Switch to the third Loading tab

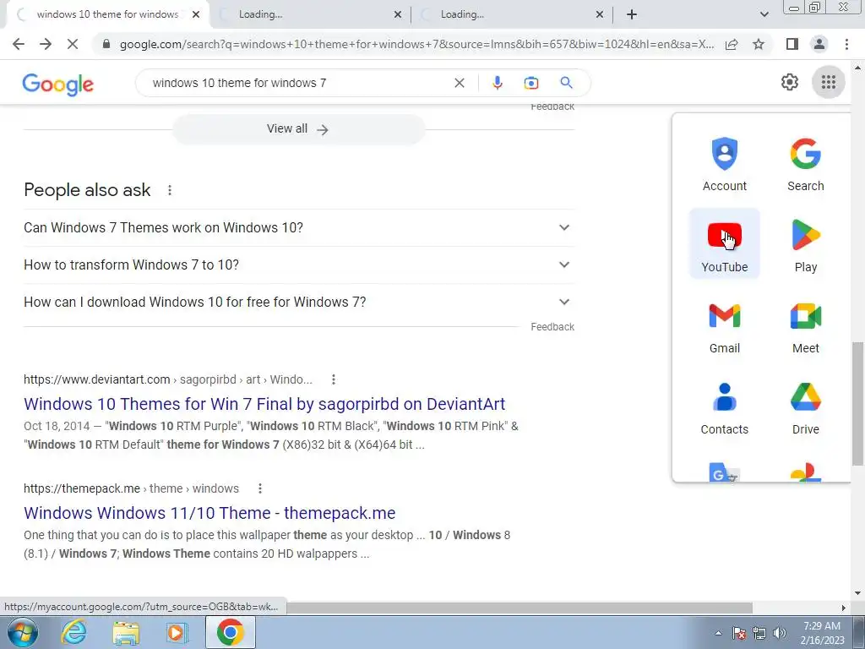(510, 14)
